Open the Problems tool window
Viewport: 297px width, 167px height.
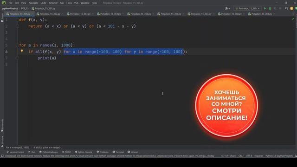103,152
